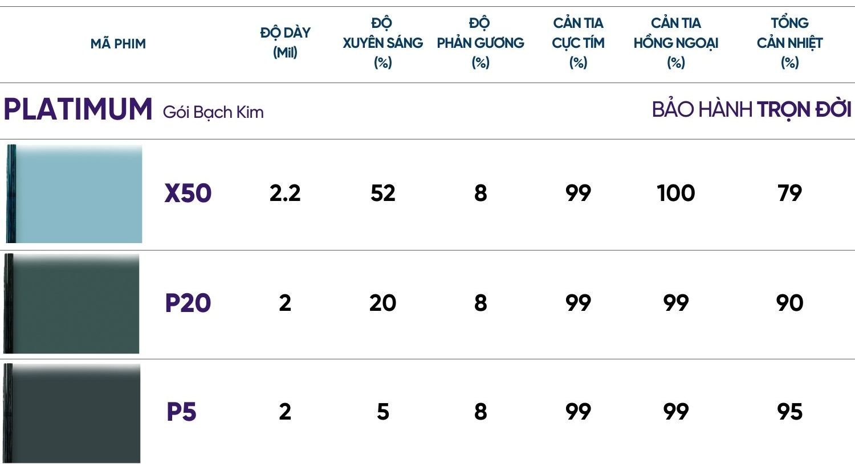Click the PLATIMUM package heading
The height and width of the screenshot is (464, 855).
(x=78, y=109)
